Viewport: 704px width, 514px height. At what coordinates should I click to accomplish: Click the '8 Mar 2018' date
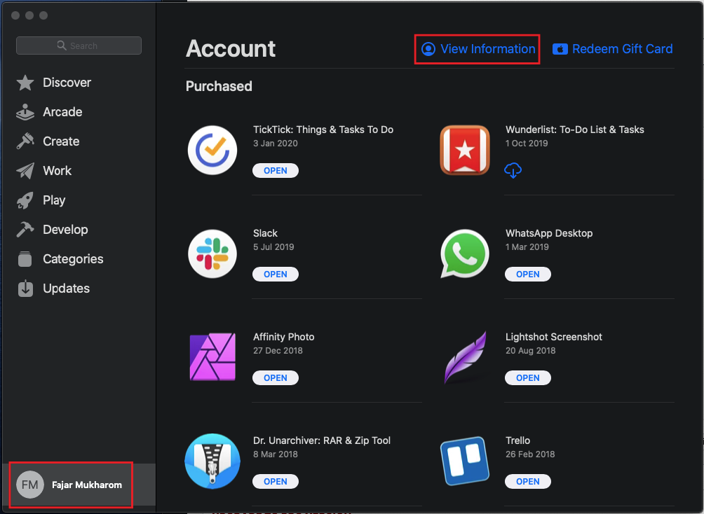coord(276,454)
